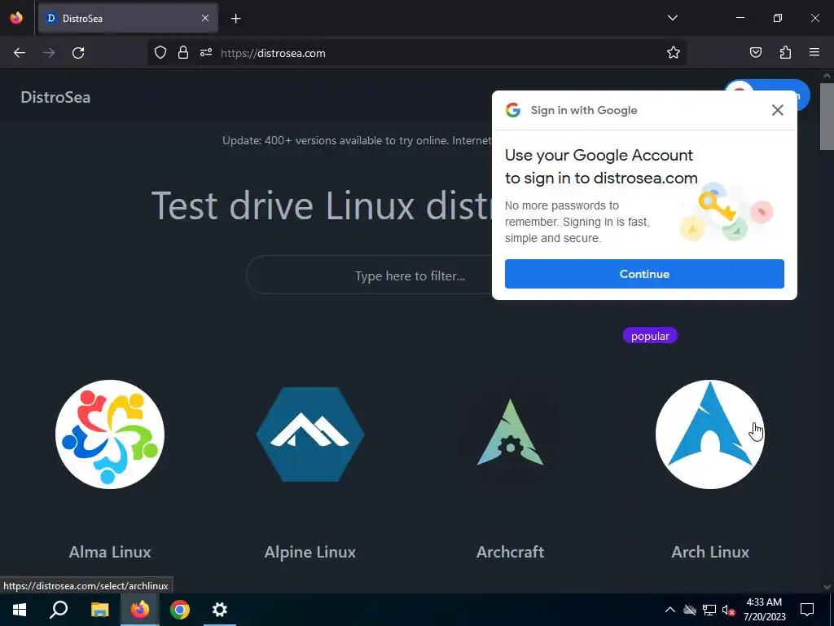Reload the current page
The width and height of the screenshot is (834, 626).
pos(78,53)
